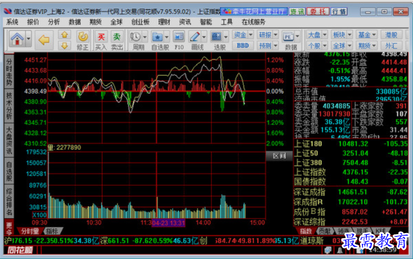The height and width of the screenshot is (259, 413).
Task: Open the 在线服务 menu
Action: pyautogui.click(x=253, y=22)
